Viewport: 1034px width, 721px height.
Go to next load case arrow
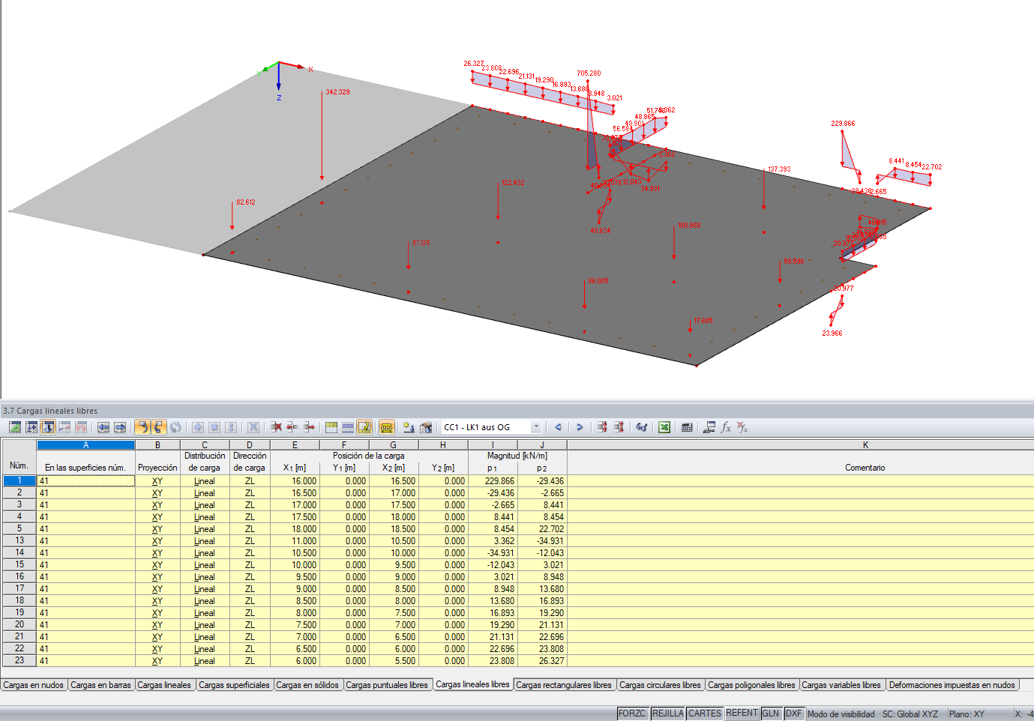click(580, 427)
